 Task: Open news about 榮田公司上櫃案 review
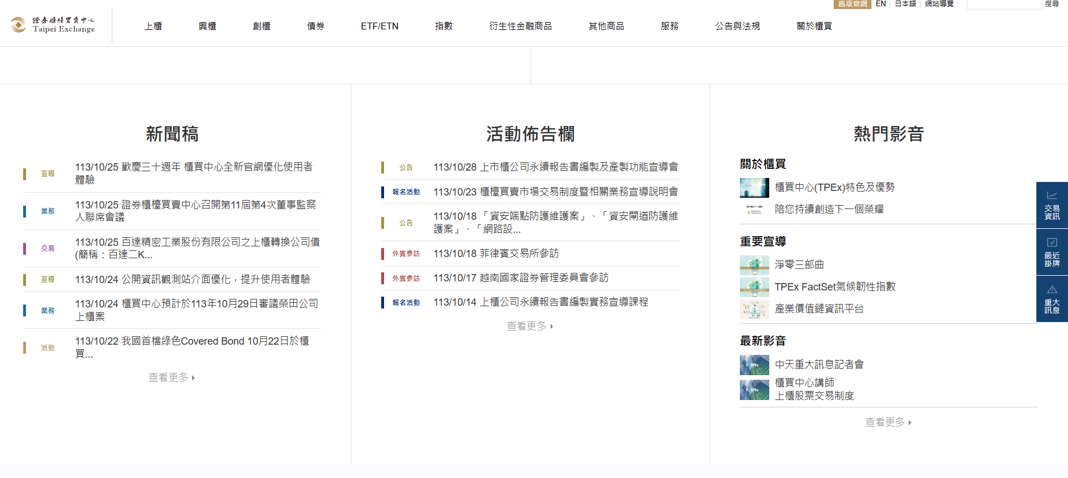[197, 310]
